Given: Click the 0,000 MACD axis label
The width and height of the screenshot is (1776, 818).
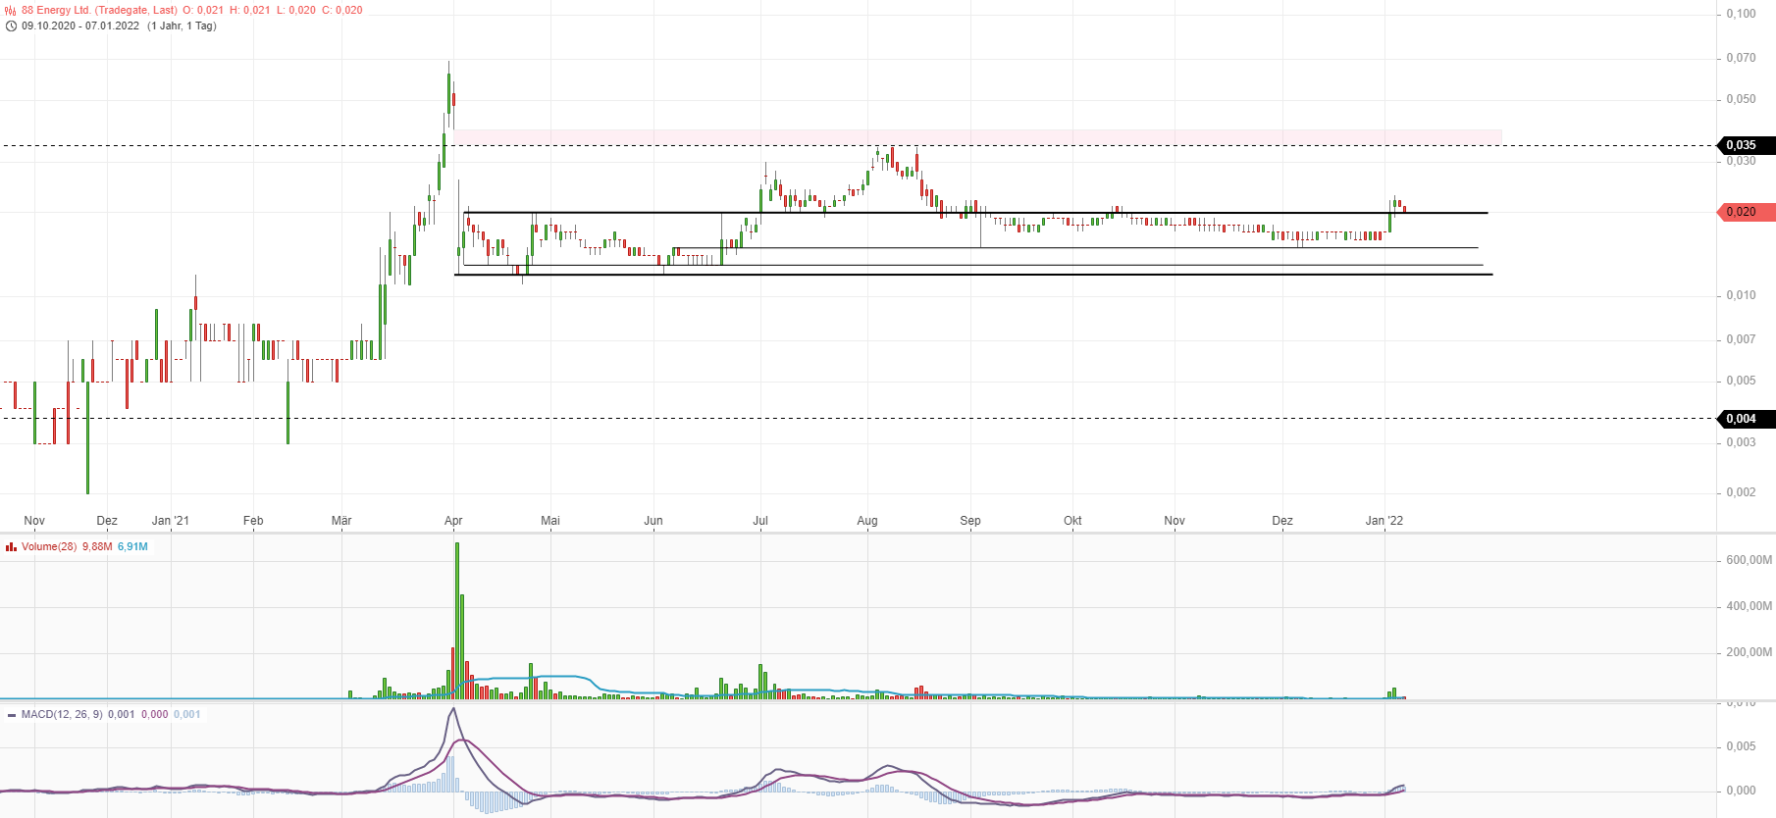Looking at the screenshot, I should [x=1742, y=791].
